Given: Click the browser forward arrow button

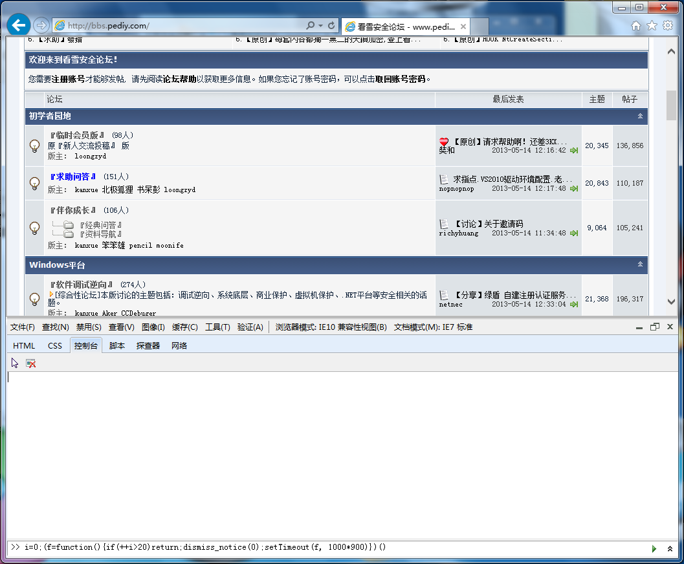Looking at the screenshot, I should tap(41, 25).
